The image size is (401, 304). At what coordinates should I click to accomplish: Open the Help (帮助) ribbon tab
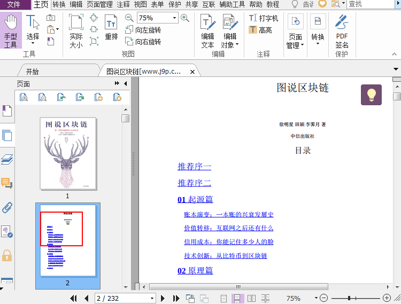click(x=256, y=4)
